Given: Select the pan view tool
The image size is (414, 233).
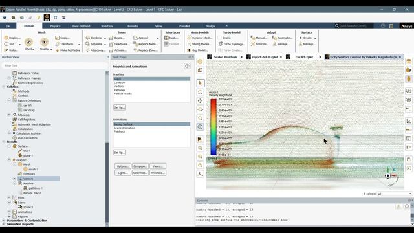Looking at the screenshot, I should point(200,101).
